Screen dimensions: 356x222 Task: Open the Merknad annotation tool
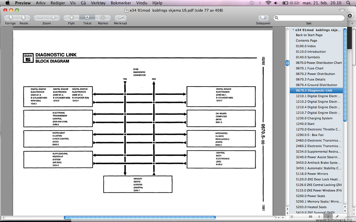click(x=120, y=17)
